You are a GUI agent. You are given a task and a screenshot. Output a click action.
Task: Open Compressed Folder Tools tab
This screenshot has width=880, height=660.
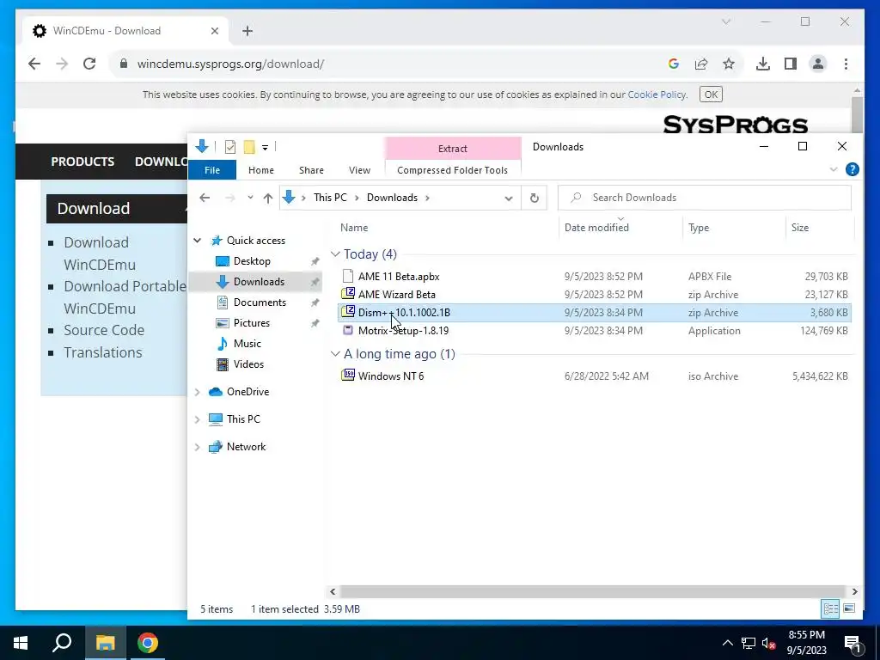[452, 170]
